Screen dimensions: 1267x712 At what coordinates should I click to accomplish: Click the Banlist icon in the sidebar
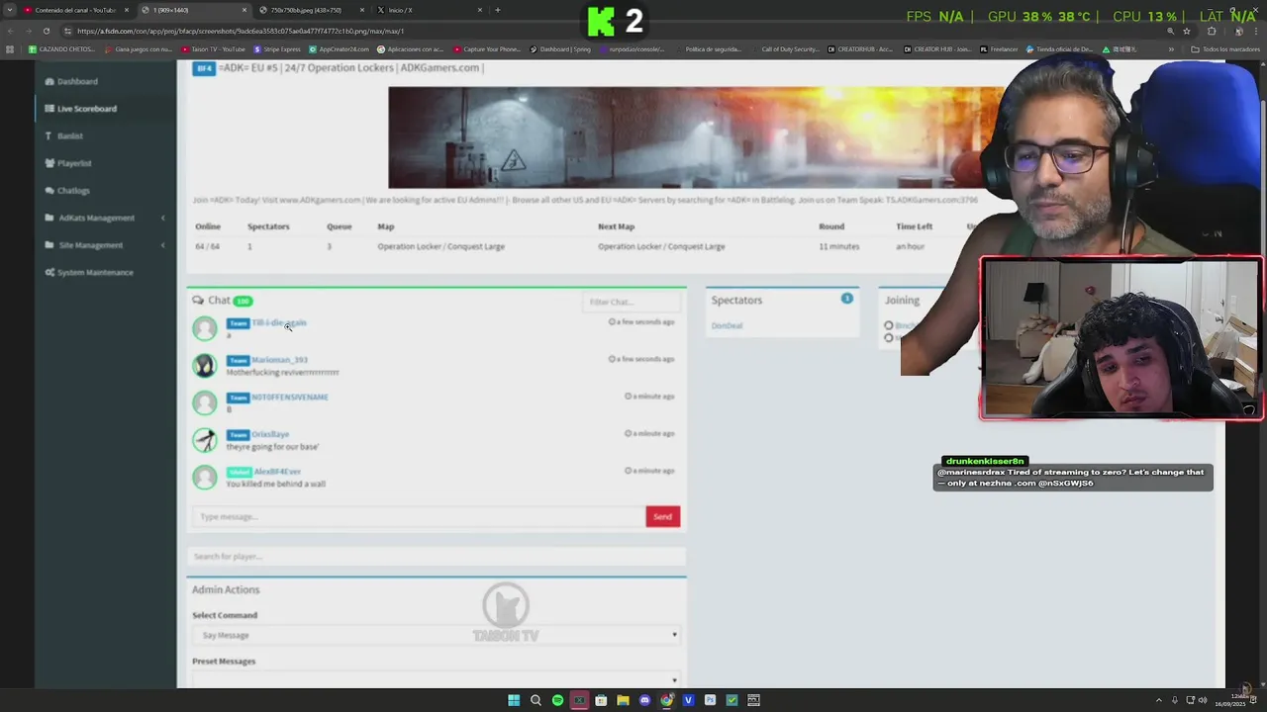[x=49, y=135]
